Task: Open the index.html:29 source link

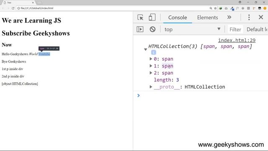Action: tap(237, 40)
